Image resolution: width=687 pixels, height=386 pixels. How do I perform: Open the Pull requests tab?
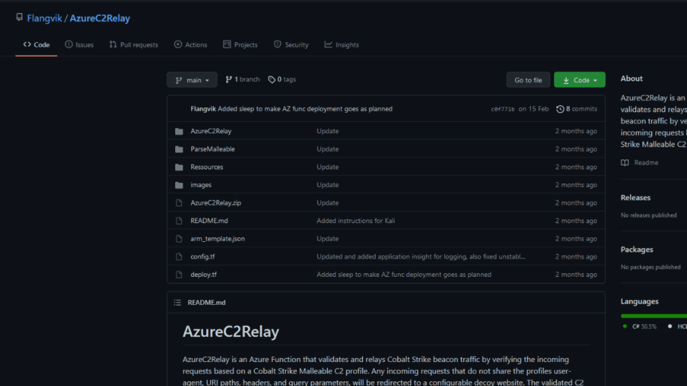[x=134, y=45]
